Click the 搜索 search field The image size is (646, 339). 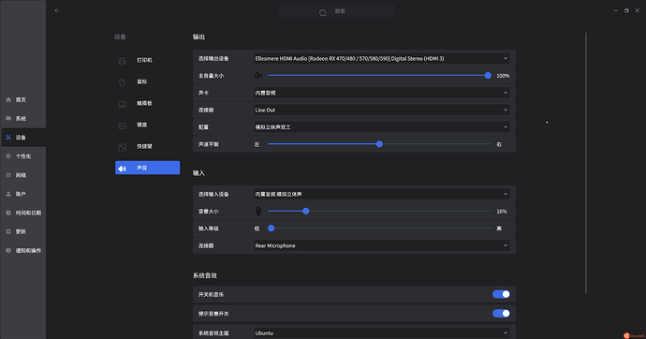336,11
